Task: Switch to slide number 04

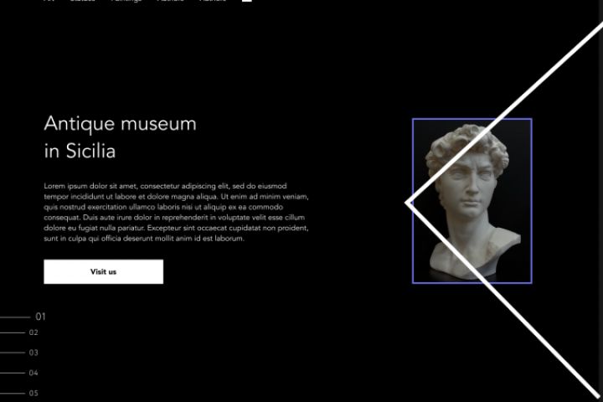Action: pyautogui.click(x=33, y=373)
